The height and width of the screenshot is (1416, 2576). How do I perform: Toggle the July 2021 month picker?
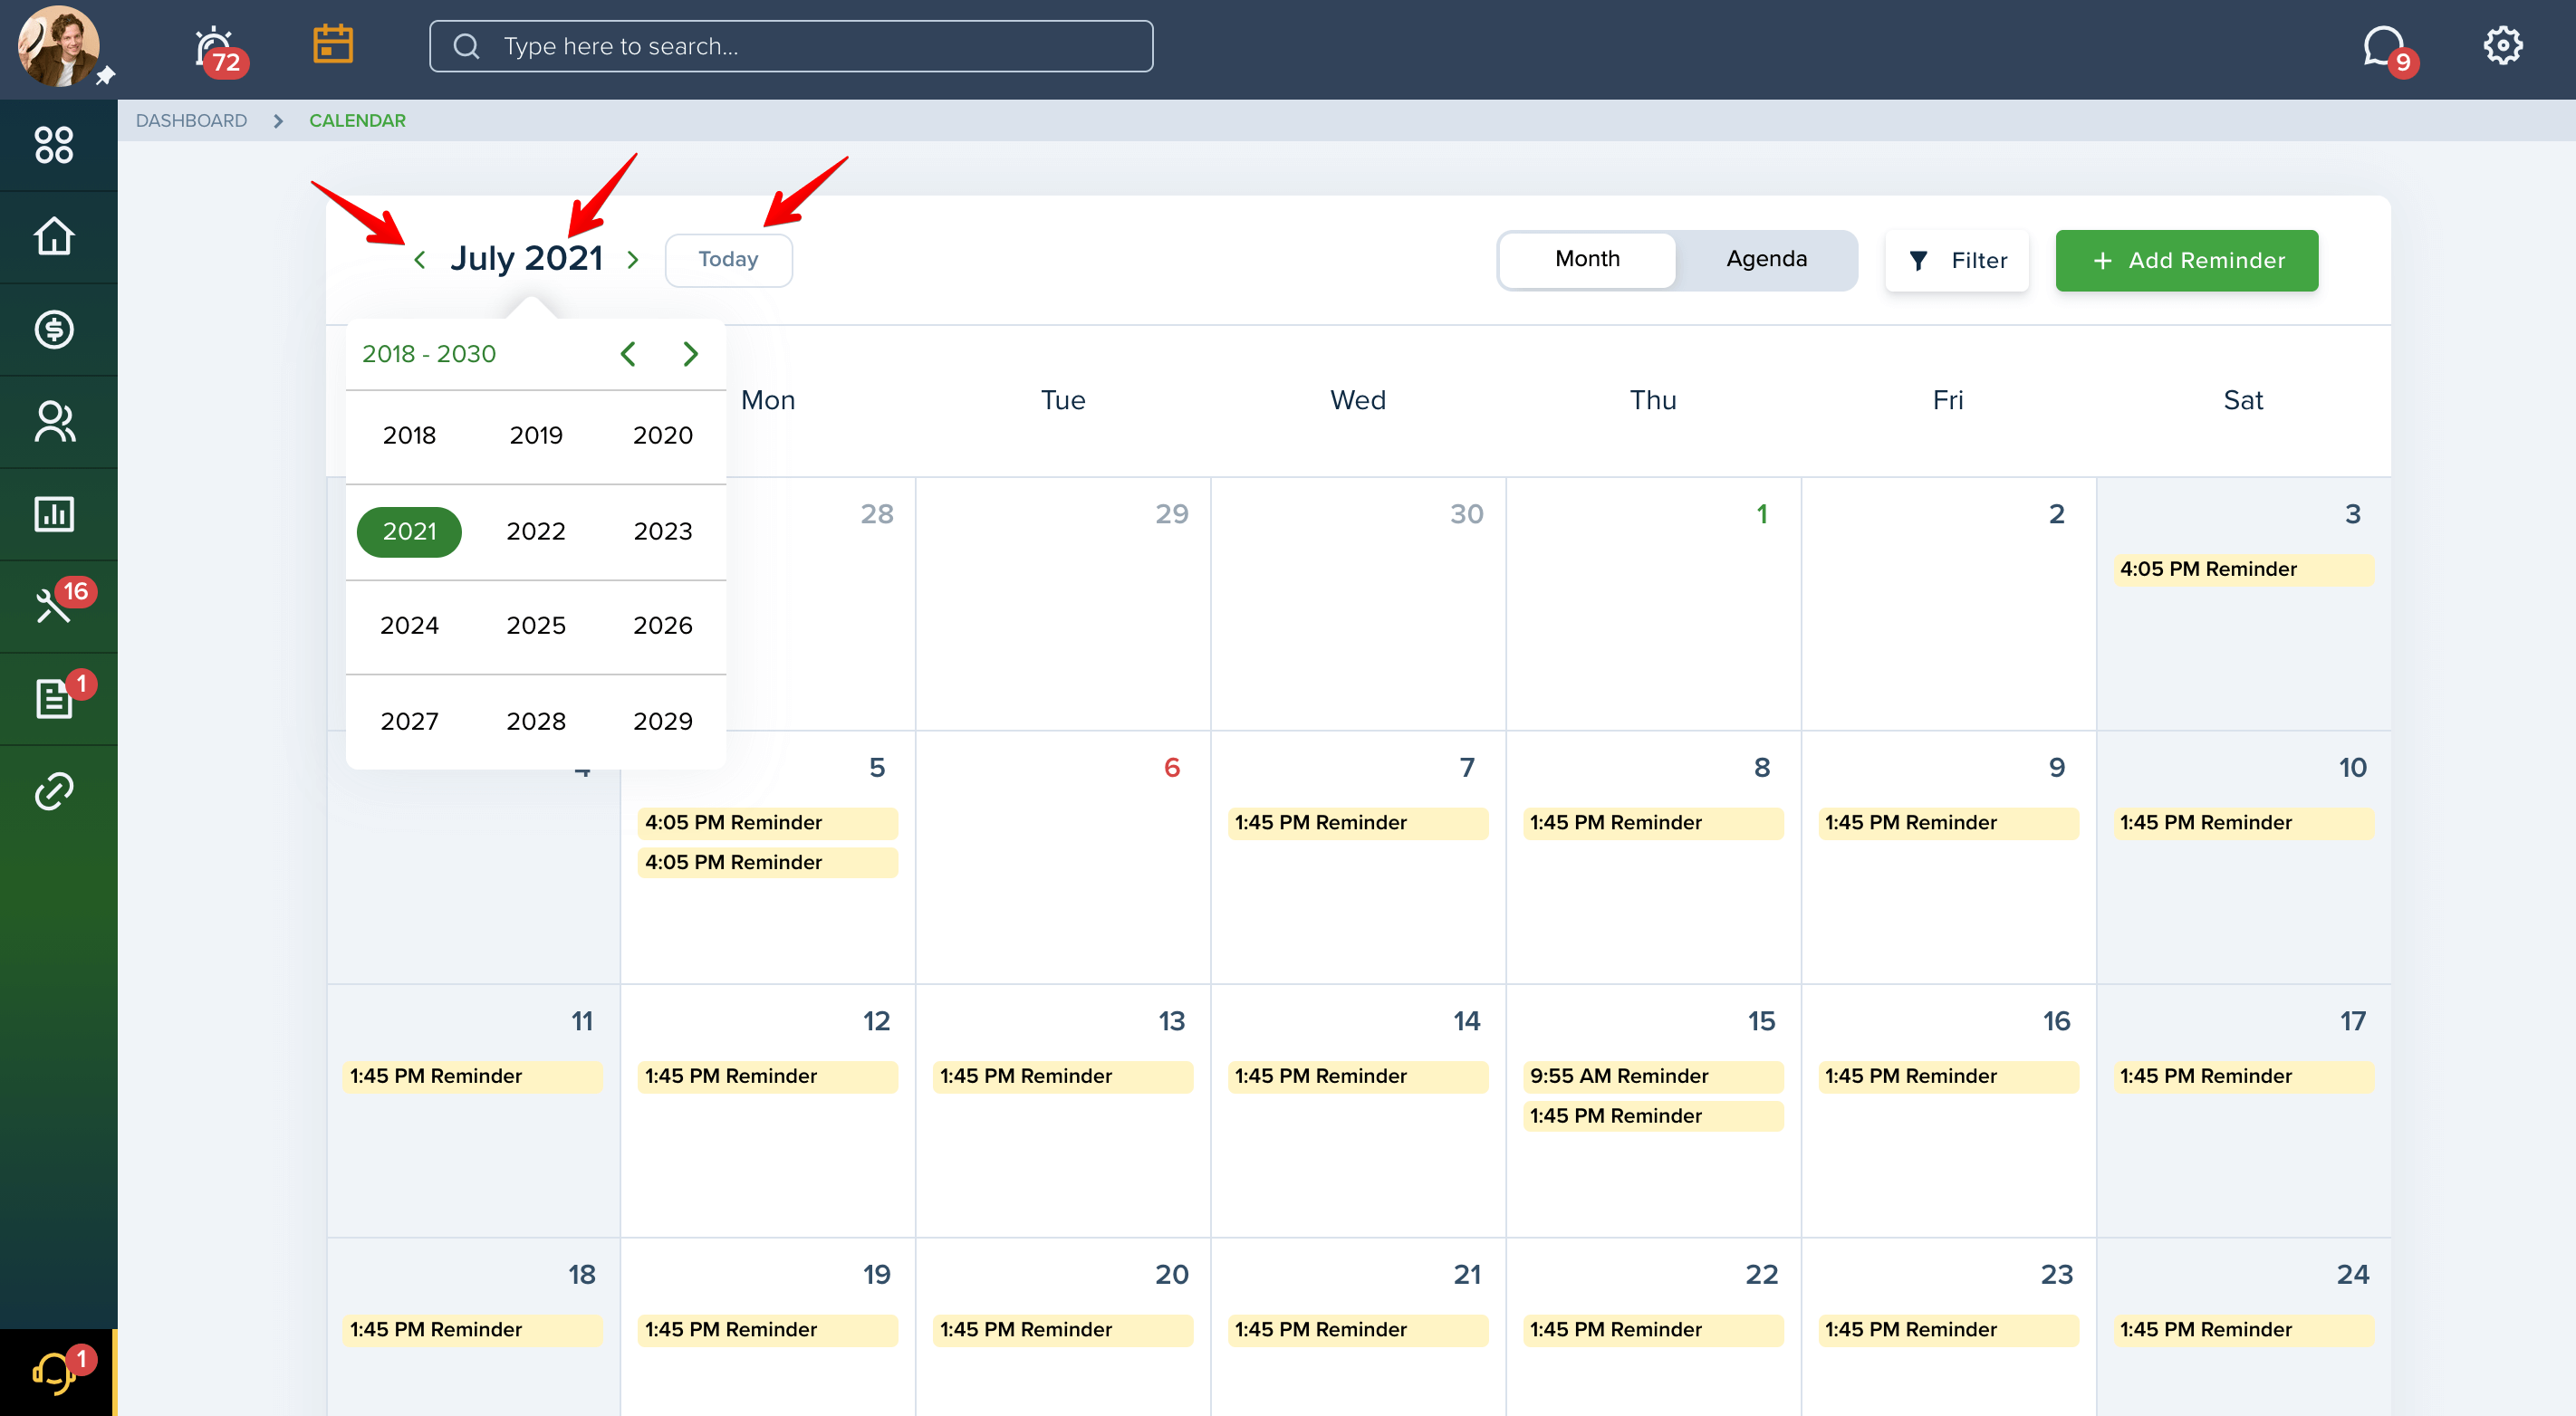pyautogui.click(x=526, y=258)
